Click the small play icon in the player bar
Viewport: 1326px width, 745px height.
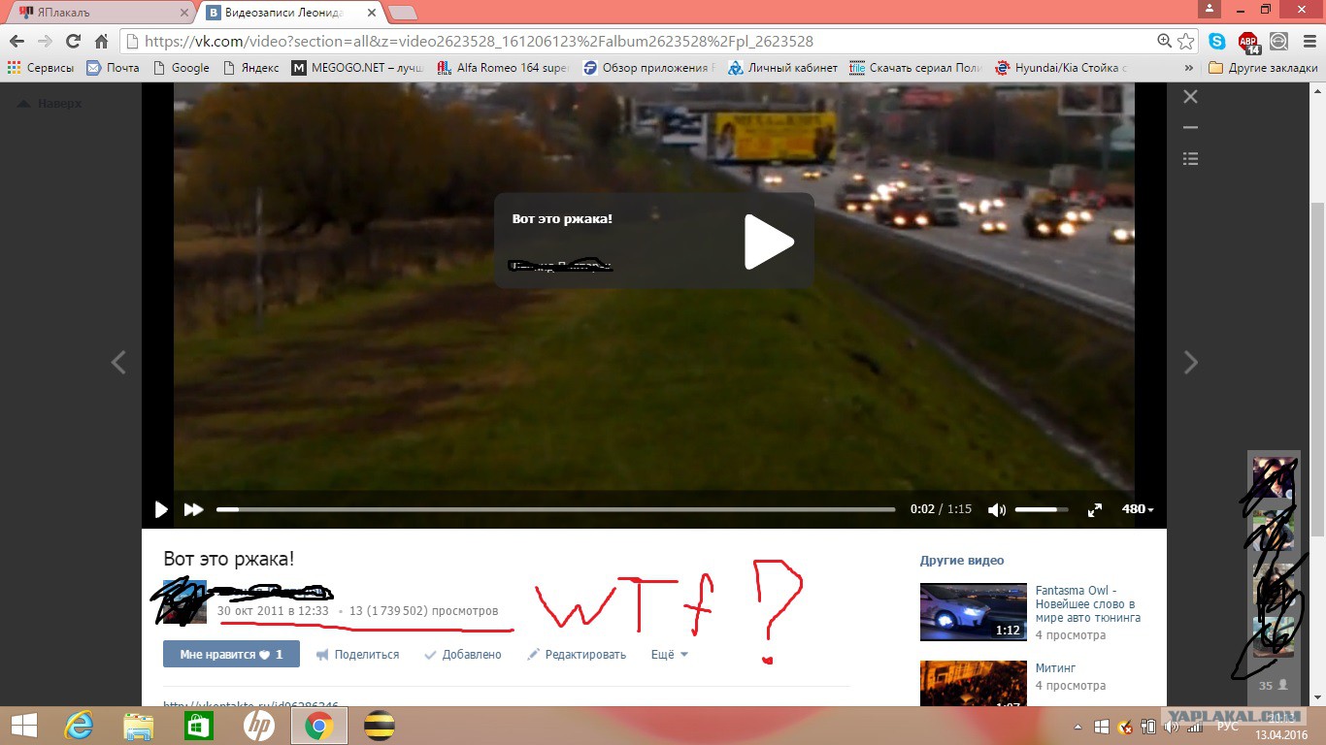[x=161, y=509]
